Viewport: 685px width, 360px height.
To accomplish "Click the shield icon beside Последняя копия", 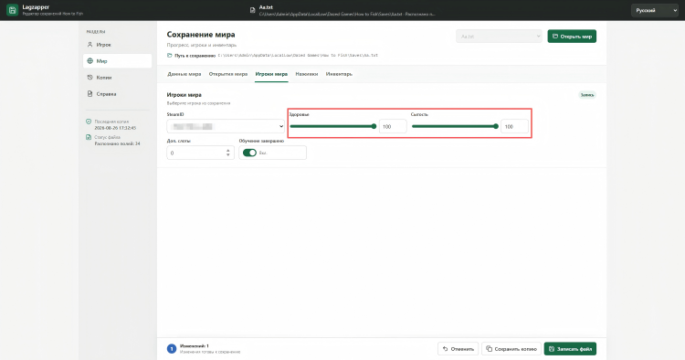I will 89,122.
